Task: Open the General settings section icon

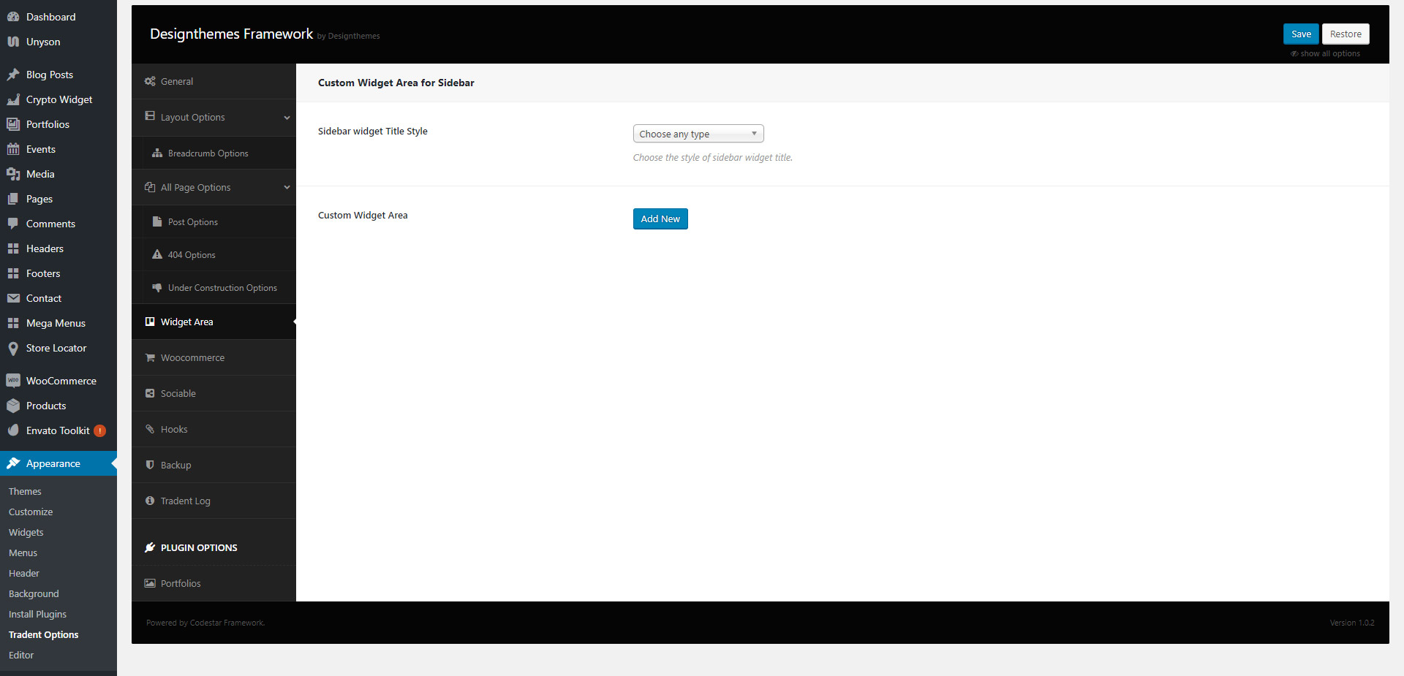Action: [151, 81]
